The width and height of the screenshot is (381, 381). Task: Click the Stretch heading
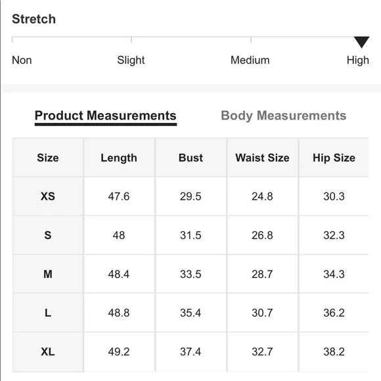point(34,19)
